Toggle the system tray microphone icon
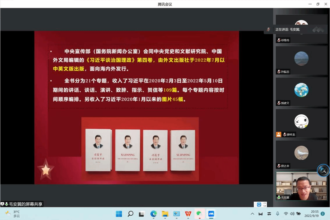This screenshot has height=220, width=330. (278, 214)
